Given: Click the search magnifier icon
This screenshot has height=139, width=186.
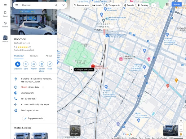Looking at the screenshot, I should point(56,5).
